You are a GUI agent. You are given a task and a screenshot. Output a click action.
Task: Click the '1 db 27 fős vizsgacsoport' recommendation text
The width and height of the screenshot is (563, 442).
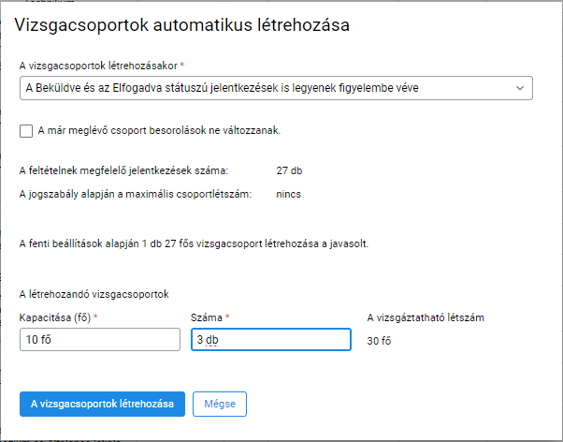click(x=201, y=243)
